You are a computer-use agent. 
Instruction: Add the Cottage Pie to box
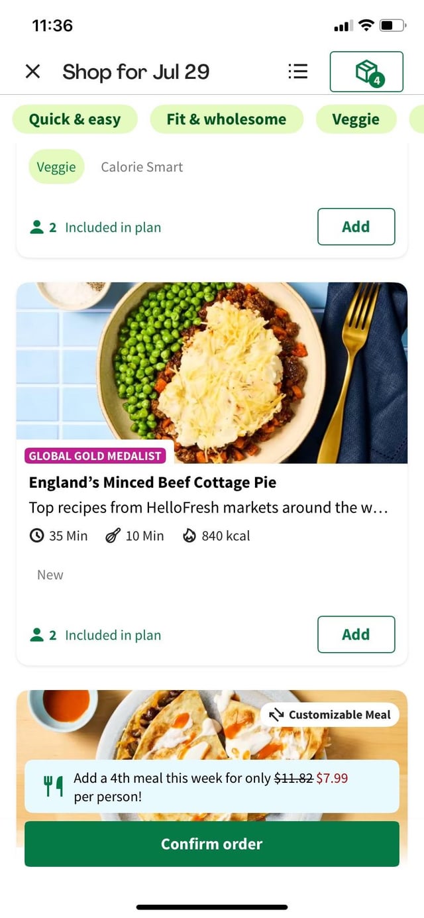click(x=356, y=634)
